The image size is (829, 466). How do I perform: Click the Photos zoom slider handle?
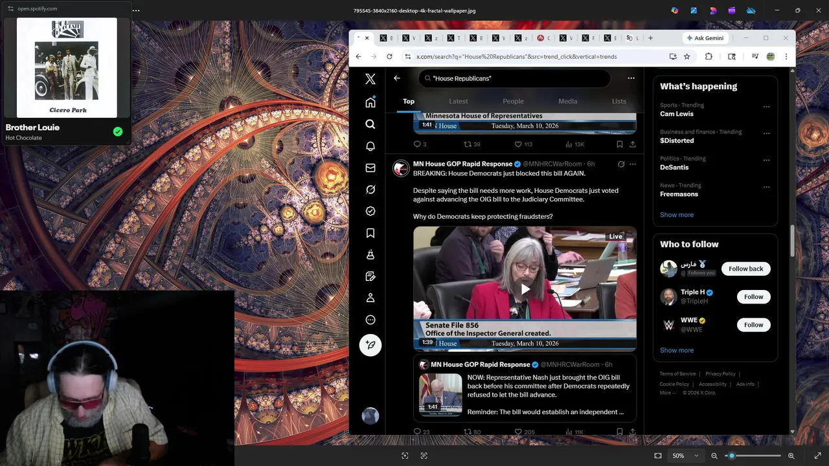(x=732, y=456)
